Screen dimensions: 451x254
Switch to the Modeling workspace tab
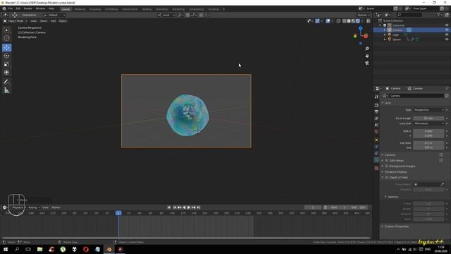[80, 9]
